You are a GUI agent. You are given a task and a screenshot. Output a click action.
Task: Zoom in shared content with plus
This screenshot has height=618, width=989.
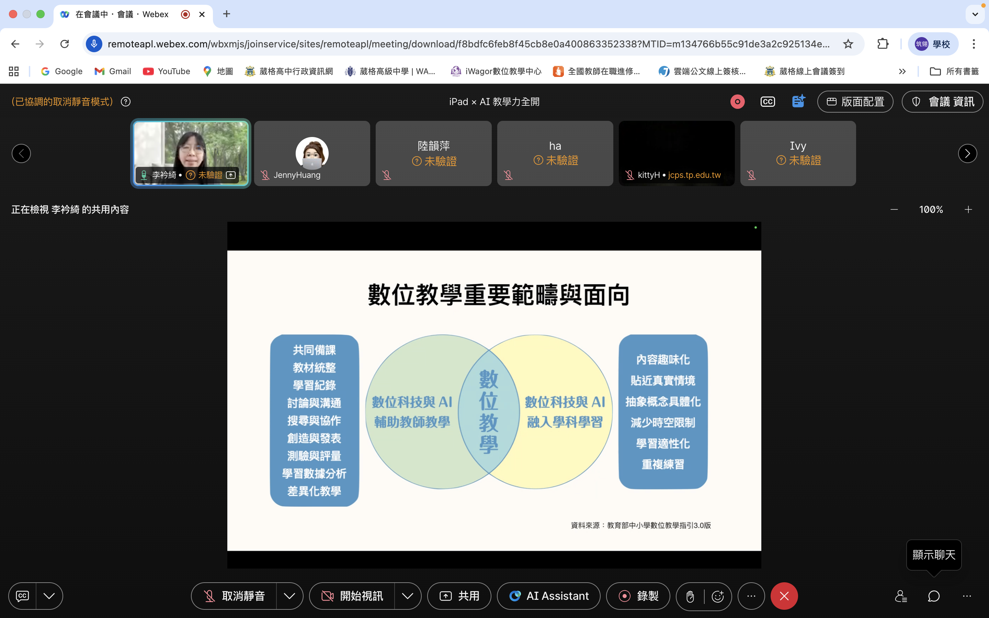click(968, 210)
